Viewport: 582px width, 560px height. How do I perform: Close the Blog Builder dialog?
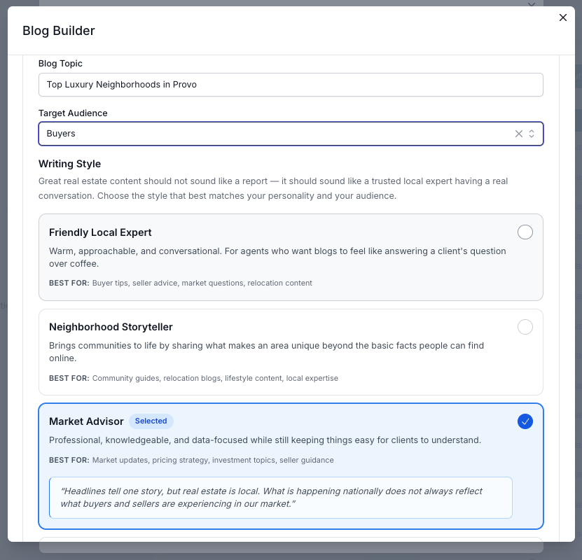pos(562,17)
